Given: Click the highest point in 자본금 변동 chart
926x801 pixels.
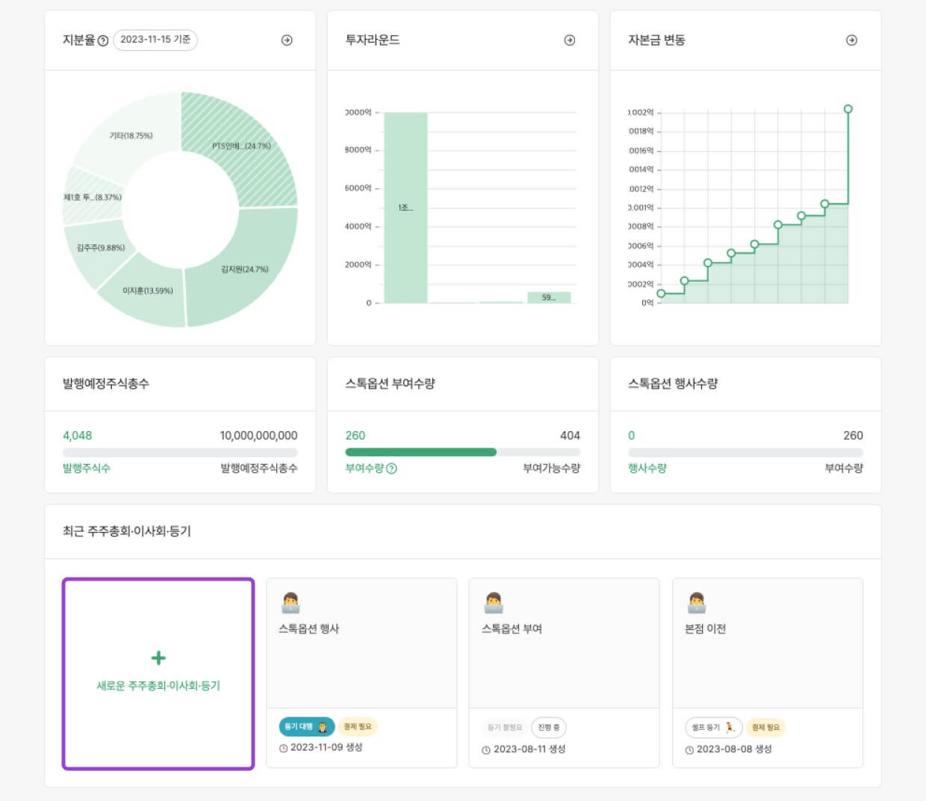Looking at the screenshot, I should click(848, 109).
